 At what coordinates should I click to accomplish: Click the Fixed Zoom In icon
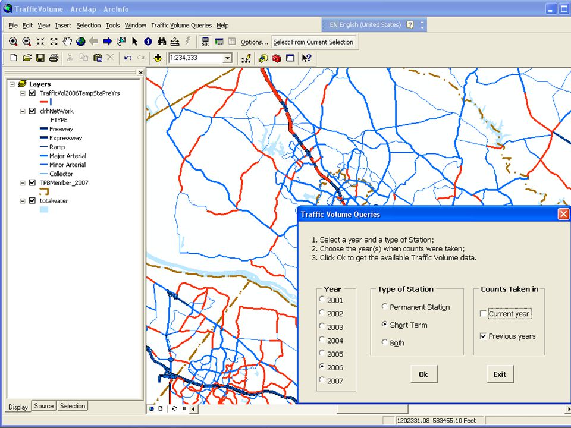pyautogui.click(x=40, y=42)
